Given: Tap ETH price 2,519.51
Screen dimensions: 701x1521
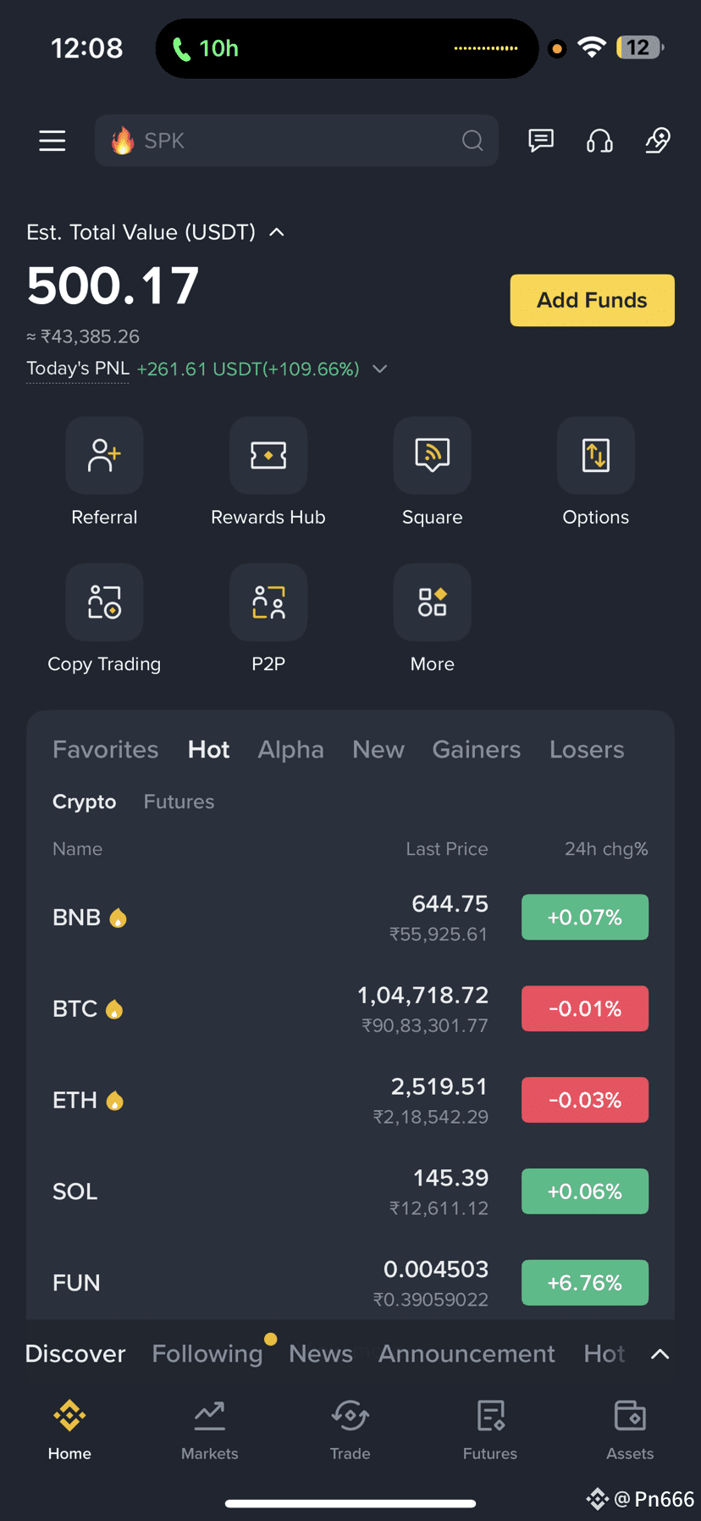Looking at the screenshot, I should click(439, 1086).
